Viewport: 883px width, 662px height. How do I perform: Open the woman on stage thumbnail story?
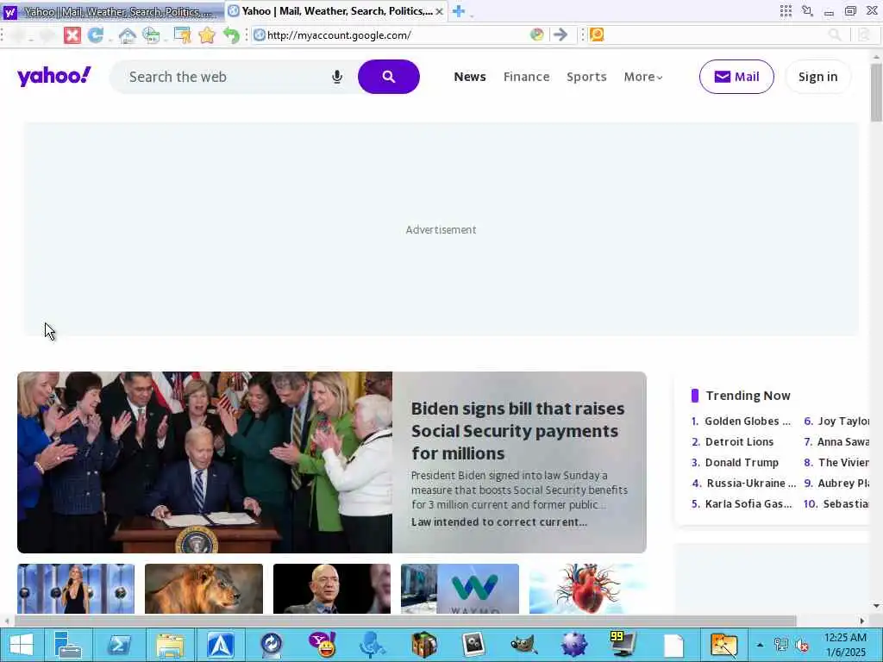76,589
